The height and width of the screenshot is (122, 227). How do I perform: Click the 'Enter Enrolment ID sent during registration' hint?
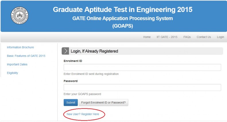click(x=91, y=74)
